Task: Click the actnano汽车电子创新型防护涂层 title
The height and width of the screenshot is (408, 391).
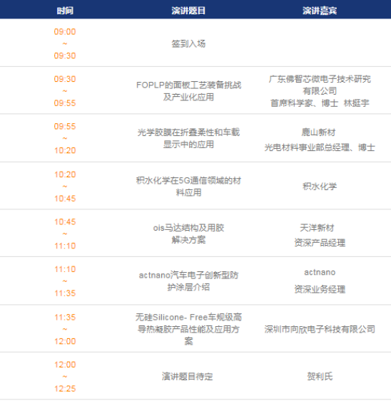Action: point(188,281)
